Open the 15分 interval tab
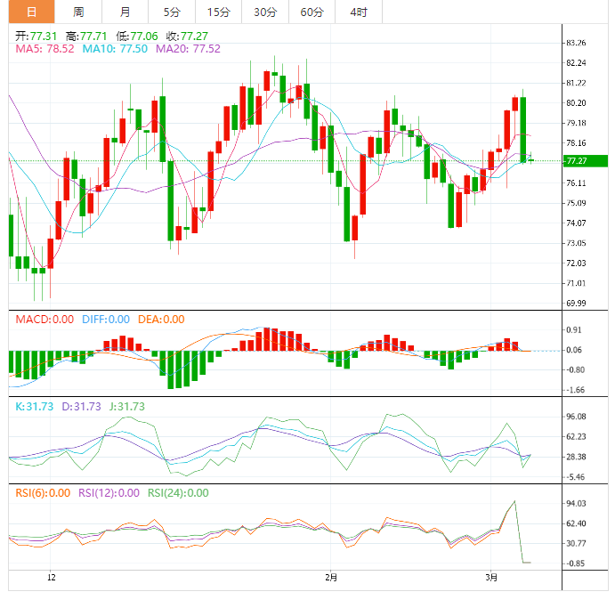Image resolution: width=615 pixels, height=600 pixels. click(x=218, y=12)
